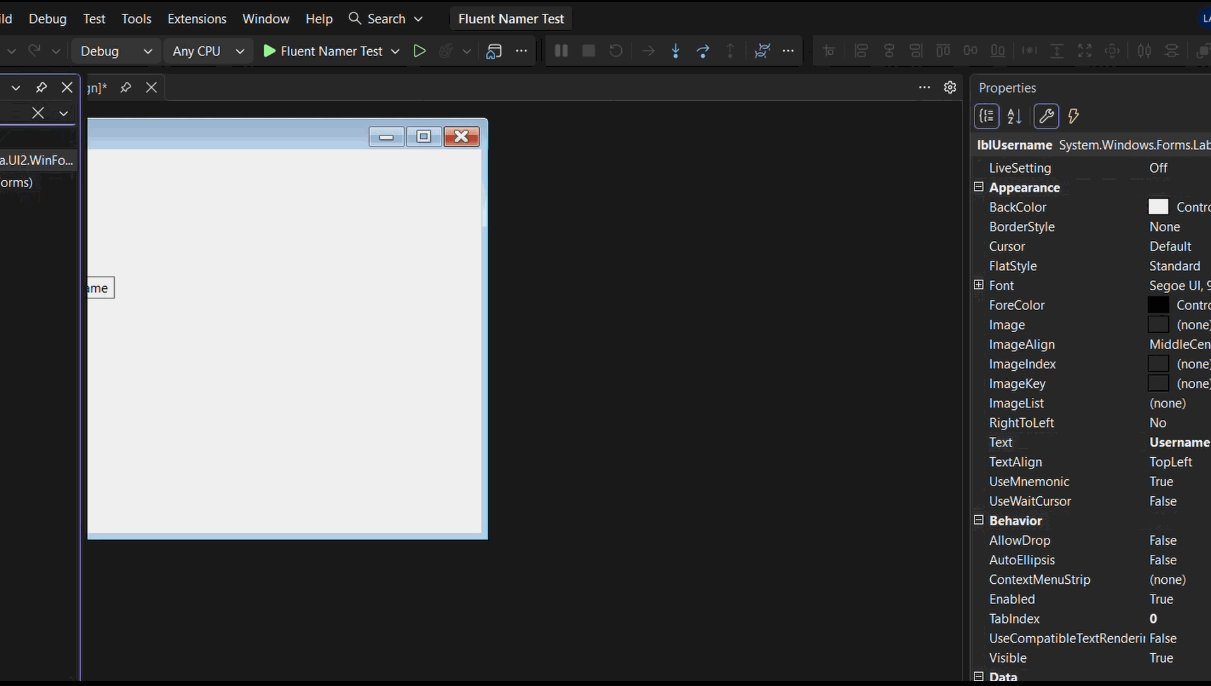Show Events lightning bolt view
1211x686 pixels.
tap(1074, 116)
